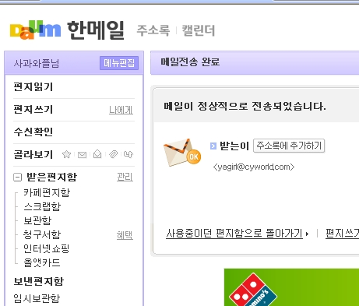
Task: Click 관리 link next to inbox
Action: click(125, 178)
